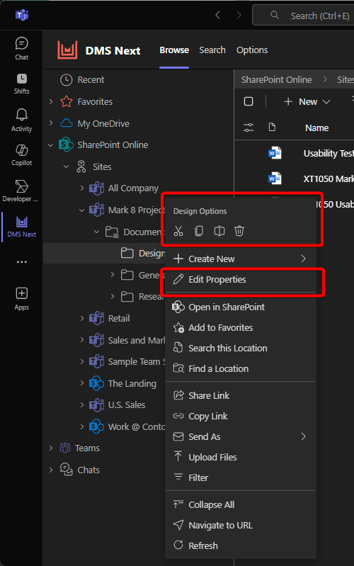The width and height of the screenshot is (354, 566).
Task: Choose Open in SharePoint
Action: tap(240, 307)
